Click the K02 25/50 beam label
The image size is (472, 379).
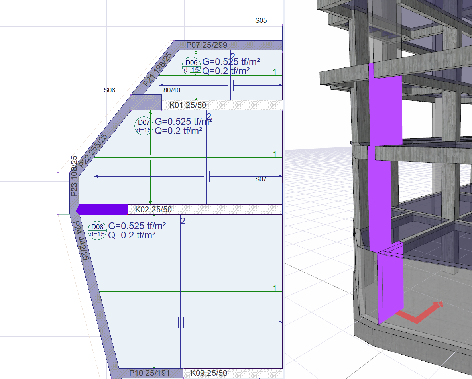153,210
